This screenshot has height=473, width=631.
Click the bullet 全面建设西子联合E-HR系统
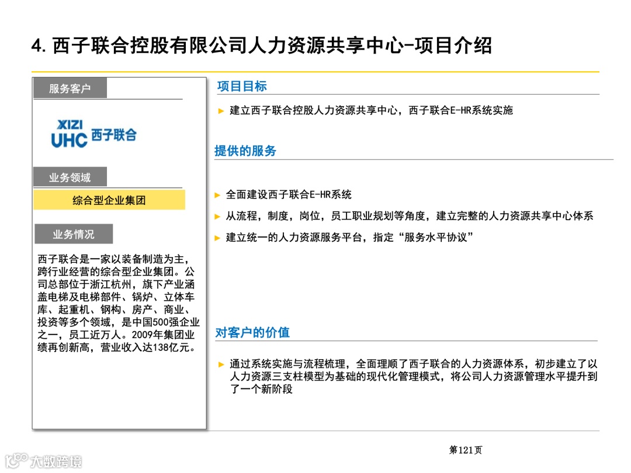(x=289, y=194)
